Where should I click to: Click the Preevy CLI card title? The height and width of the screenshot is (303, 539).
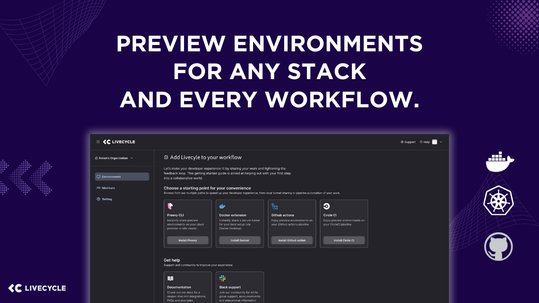(x=175, y=215)
